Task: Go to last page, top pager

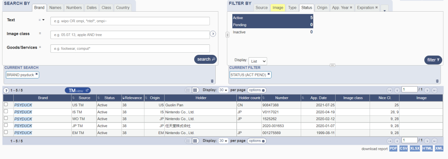Action: (435, 91)
